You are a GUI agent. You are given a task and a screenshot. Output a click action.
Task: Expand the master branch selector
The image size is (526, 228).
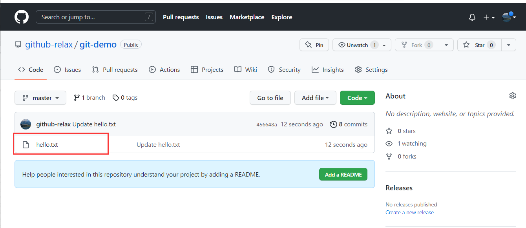40,98
